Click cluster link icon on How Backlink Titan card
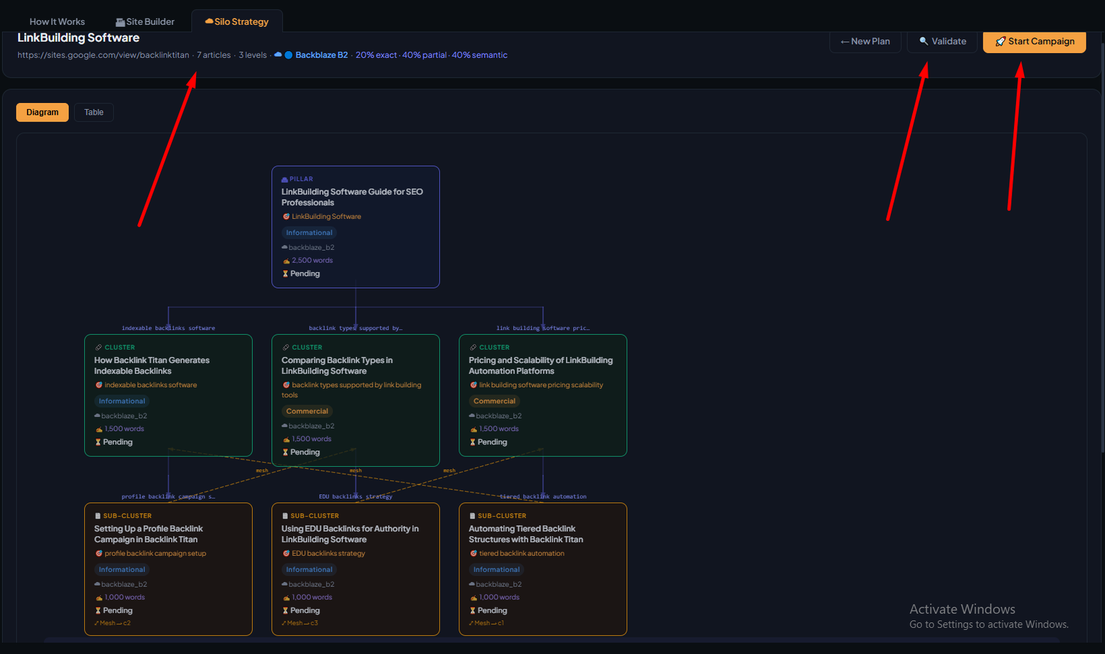The image size is (1105, 654). (99, 347)
